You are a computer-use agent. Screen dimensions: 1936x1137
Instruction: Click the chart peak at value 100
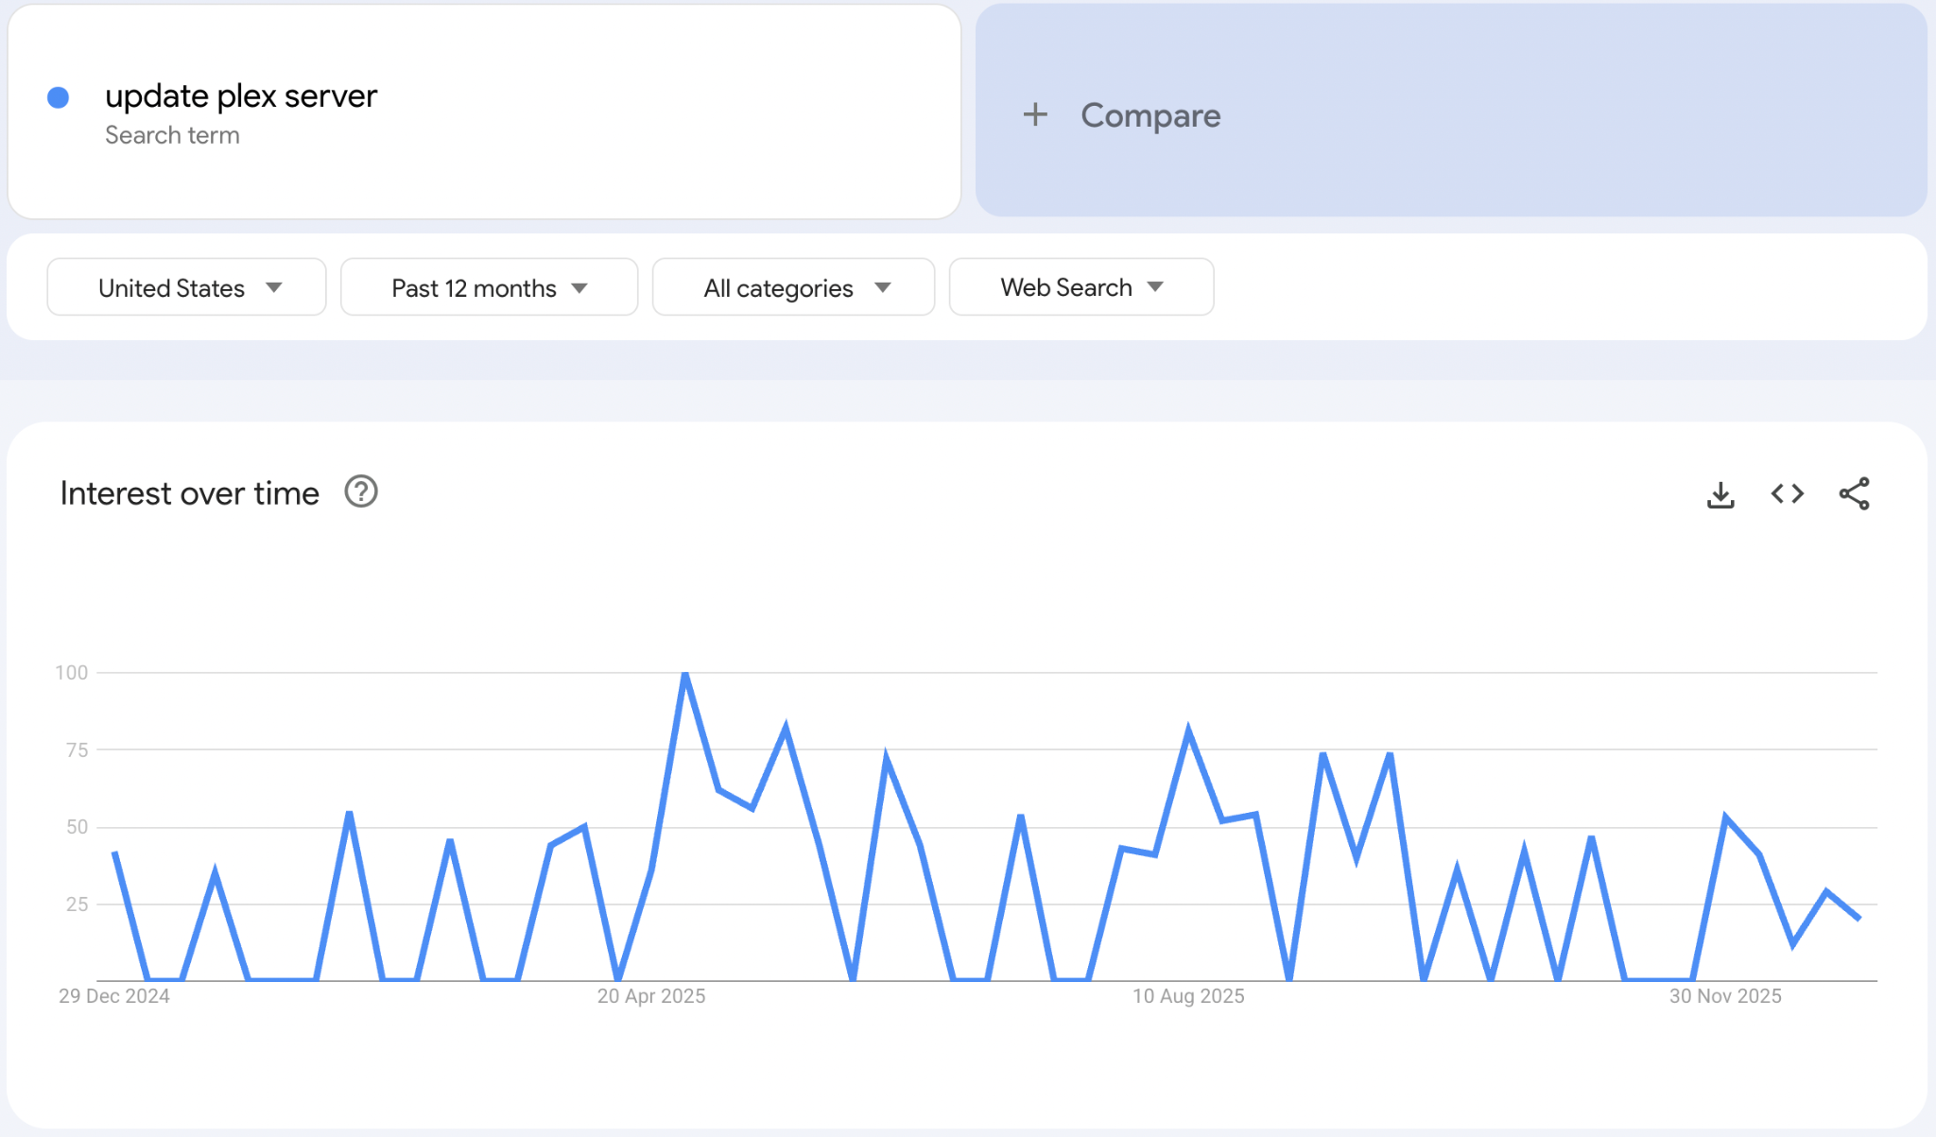[x=685, y=674]
